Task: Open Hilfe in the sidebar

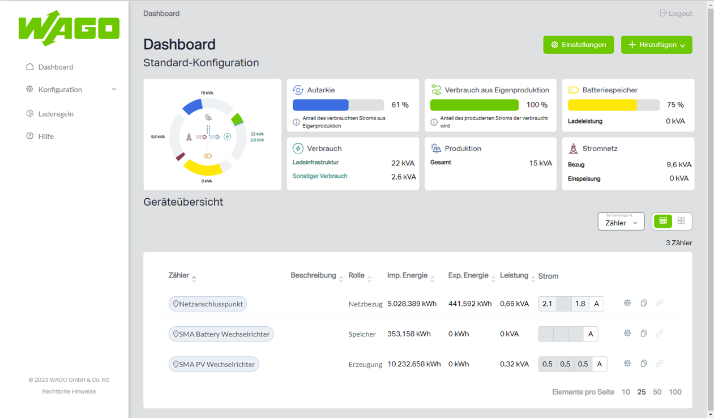Action: (x=46, y=137)
